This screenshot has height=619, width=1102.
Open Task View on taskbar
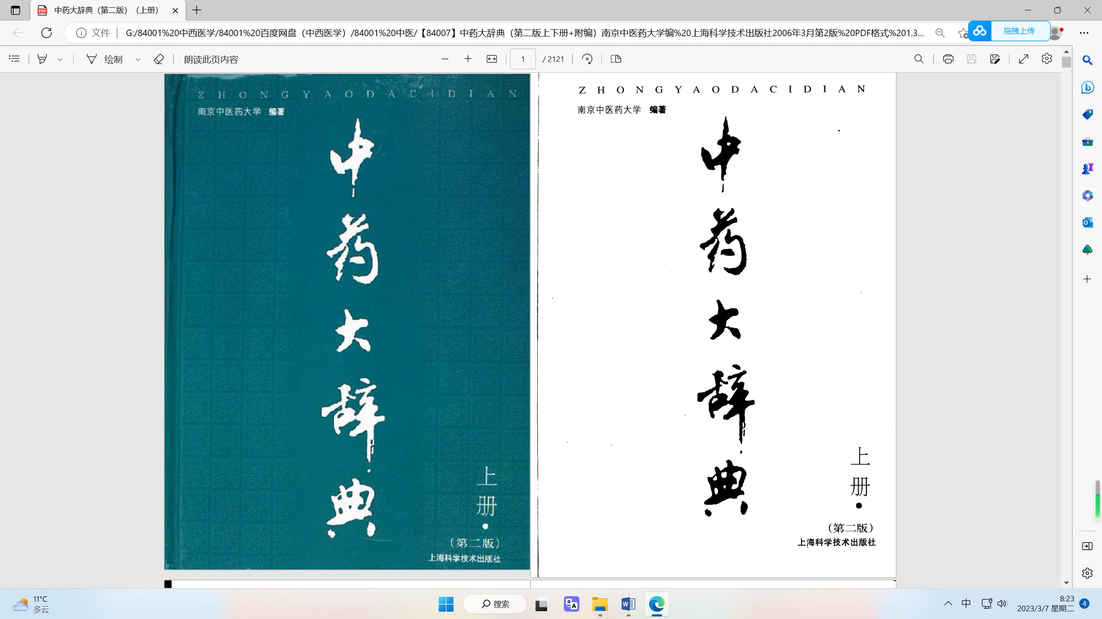(x=542, y=604)
